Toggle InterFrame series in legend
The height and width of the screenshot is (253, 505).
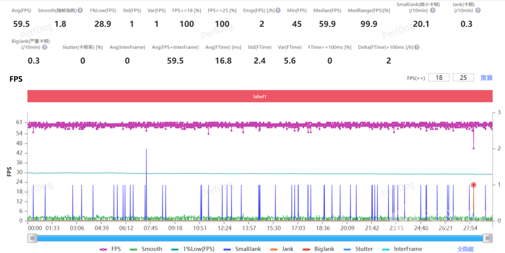[x=402, y=249]
